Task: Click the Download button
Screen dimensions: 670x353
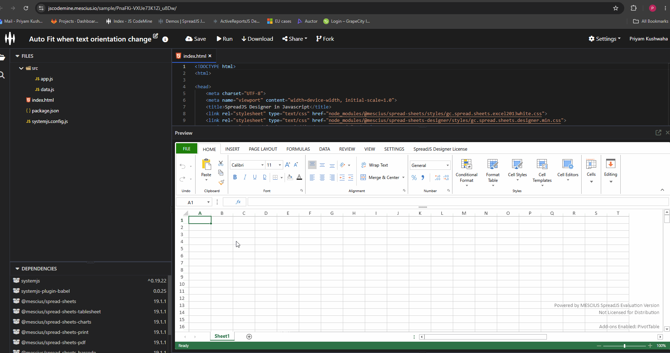Action: 257,39
